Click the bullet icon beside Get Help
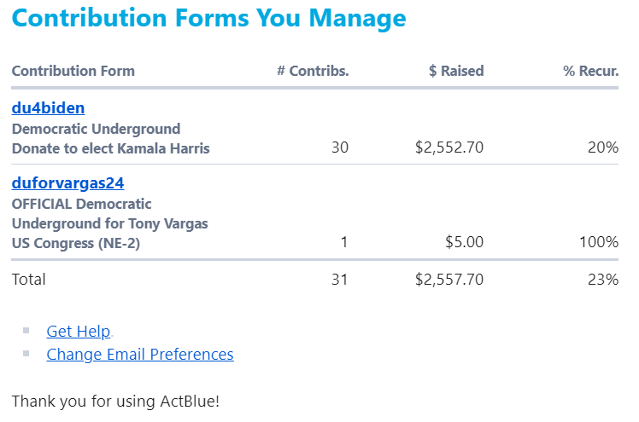Viewport: 639px width, 422px height. pos(26,331)
